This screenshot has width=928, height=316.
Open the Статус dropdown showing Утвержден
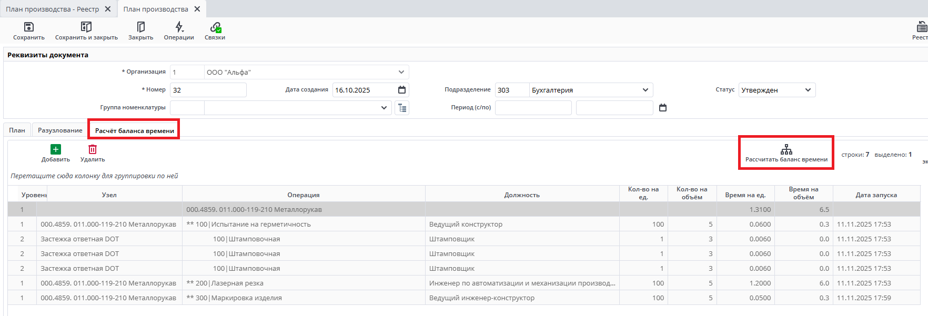808,90
